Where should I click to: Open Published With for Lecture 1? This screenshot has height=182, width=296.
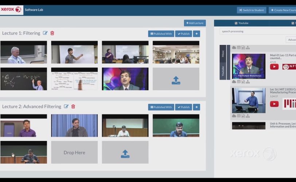tap(161, 34)
